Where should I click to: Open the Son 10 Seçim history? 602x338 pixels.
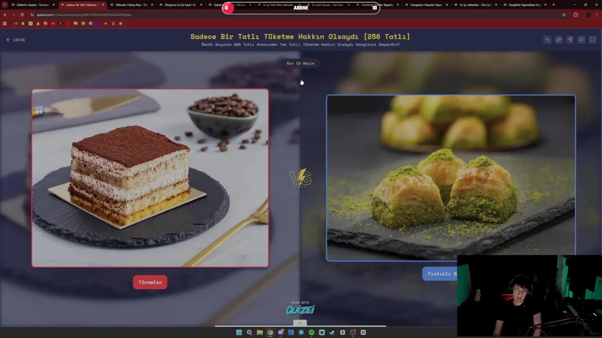coord(301,63)
